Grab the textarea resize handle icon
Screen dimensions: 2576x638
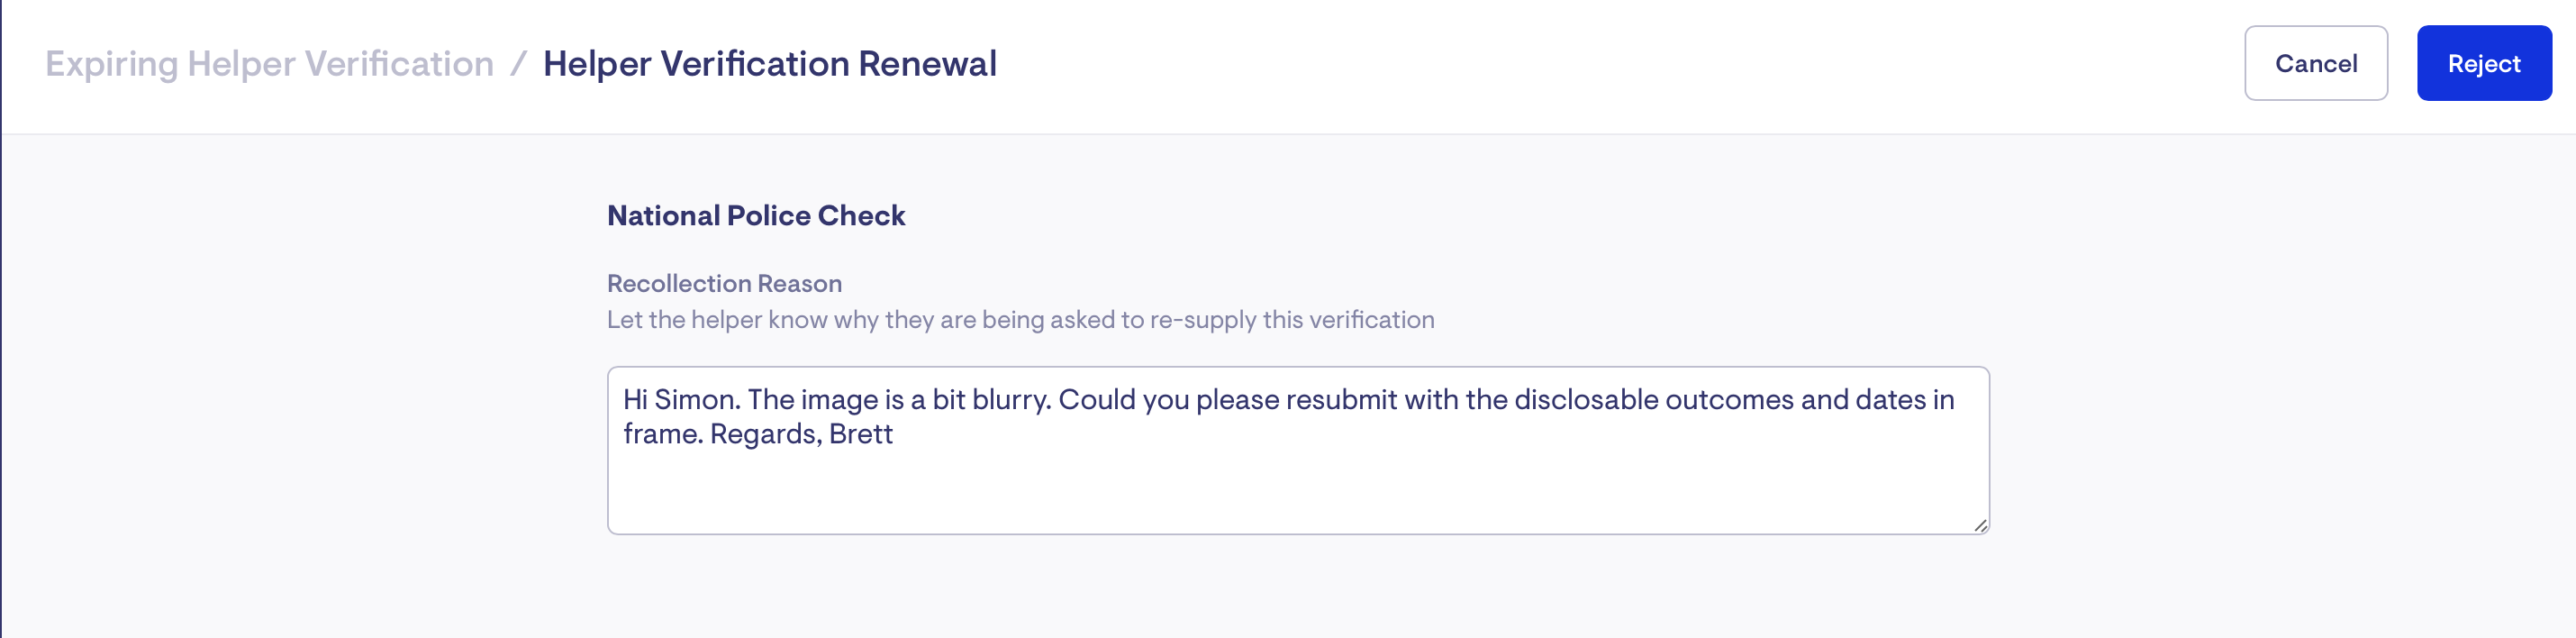[1980, 525]
